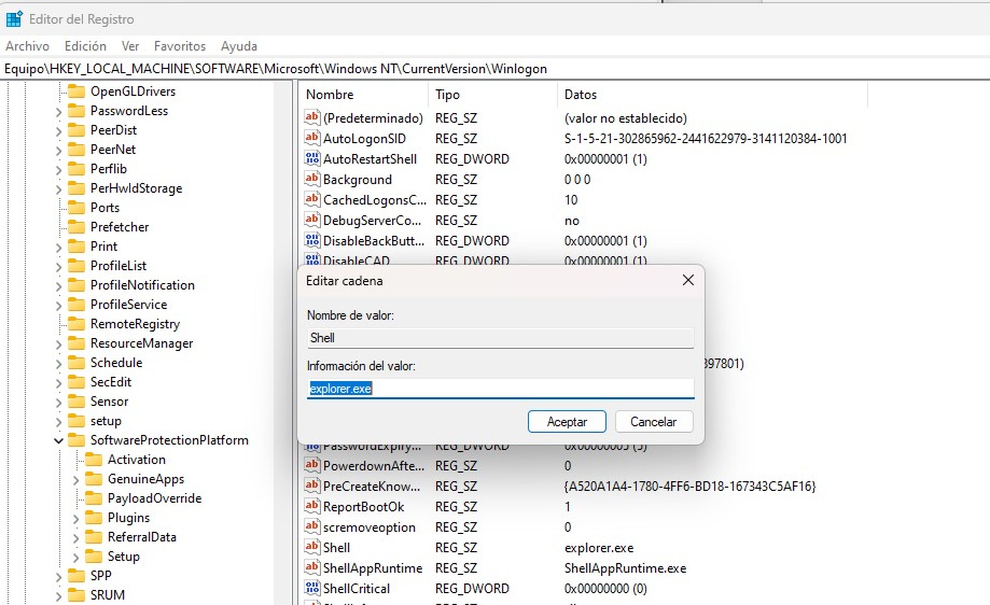This screenshot has width=990, height=605.
Task: Open the Edición menu
Action: (85, 46)
